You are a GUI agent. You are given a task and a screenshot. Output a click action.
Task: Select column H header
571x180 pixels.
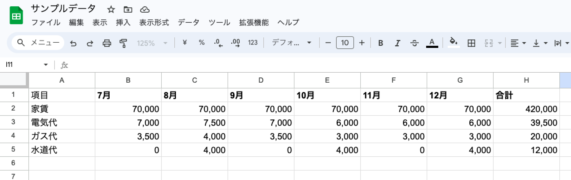pos(526,80)
